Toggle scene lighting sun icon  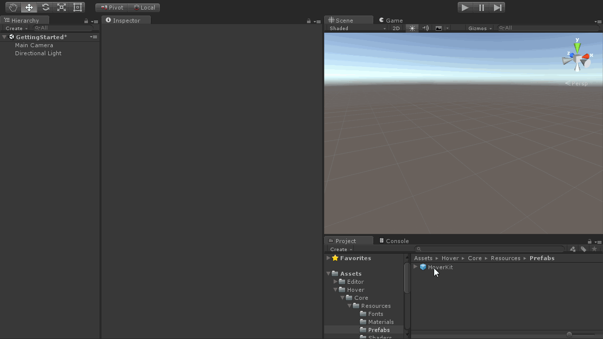[412, 29]
